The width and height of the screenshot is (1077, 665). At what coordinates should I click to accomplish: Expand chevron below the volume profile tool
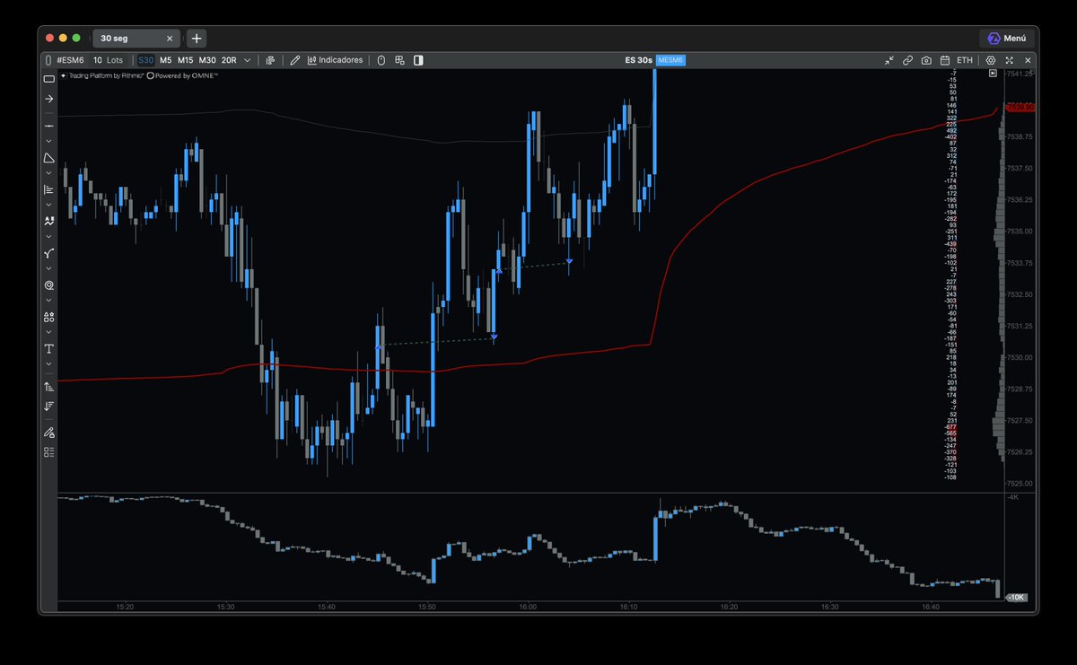[x=48, y=205]
